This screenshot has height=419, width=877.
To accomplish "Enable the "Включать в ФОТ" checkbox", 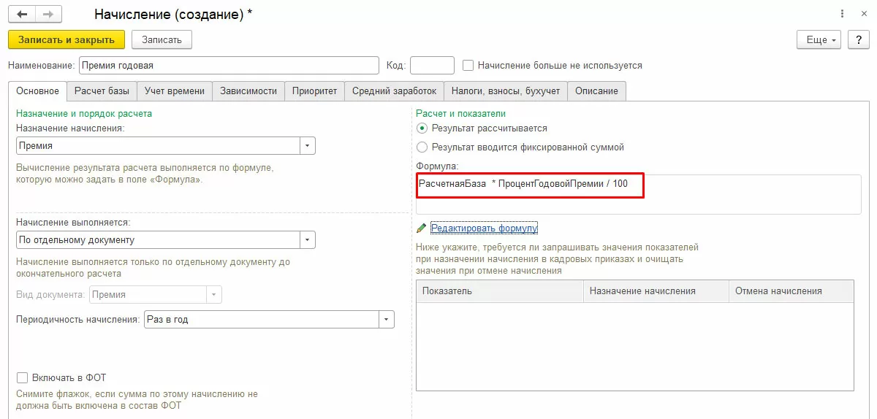I will [x=22, y=377].
